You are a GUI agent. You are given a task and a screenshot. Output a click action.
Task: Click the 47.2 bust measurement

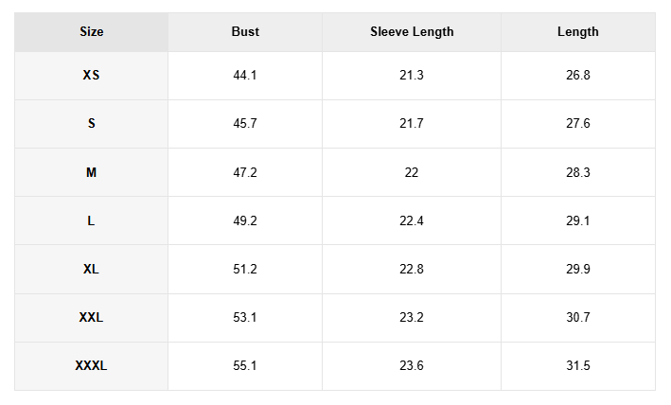click(x=245, y=173)
